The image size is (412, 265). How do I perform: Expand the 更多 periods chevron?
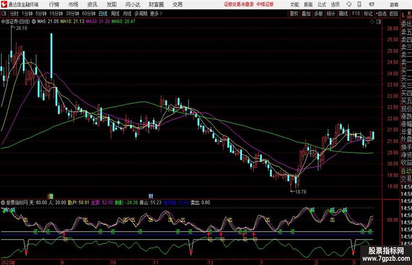tap(156, 14)
